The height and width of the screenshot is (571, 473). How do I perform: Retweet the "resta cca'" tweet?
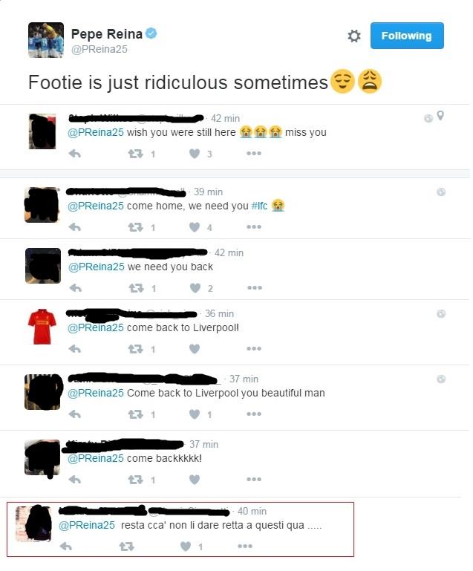coord(126,546)
